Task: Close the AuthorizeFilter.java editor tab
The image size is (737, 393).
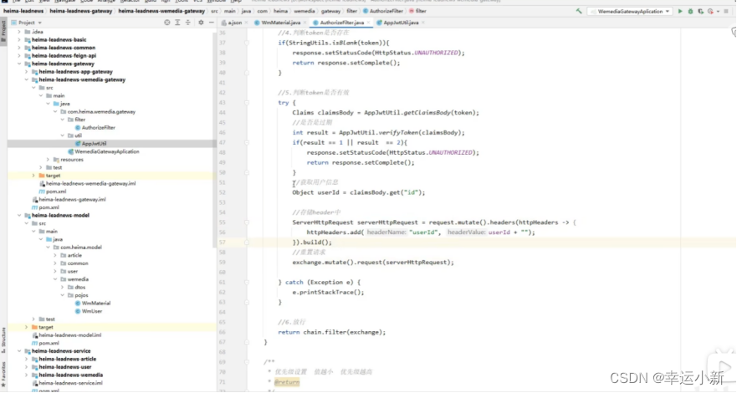Action: point(368,23)
